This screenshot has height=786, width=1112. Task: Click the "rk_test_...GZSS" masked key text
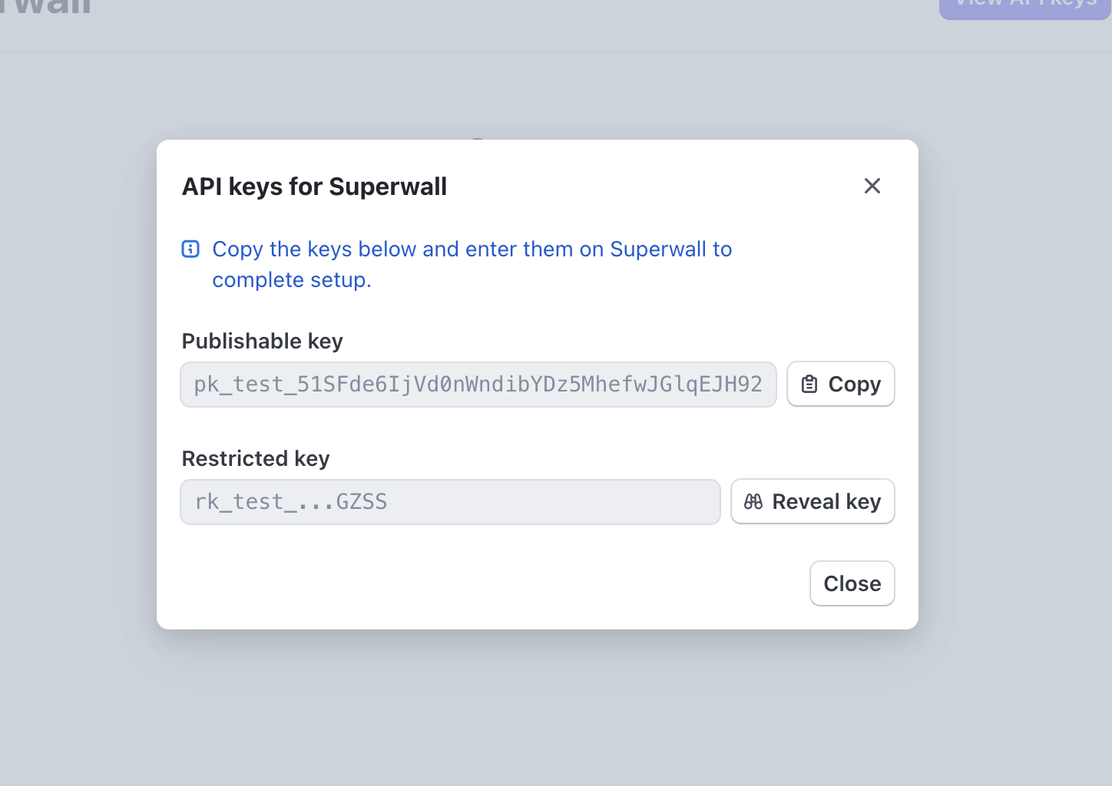[291, 501]
